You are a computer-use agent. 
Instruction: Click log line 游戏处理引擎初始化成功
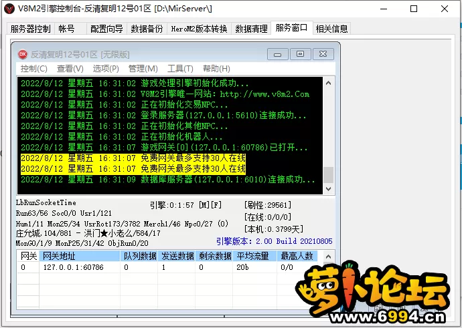[x=135, y=84]
